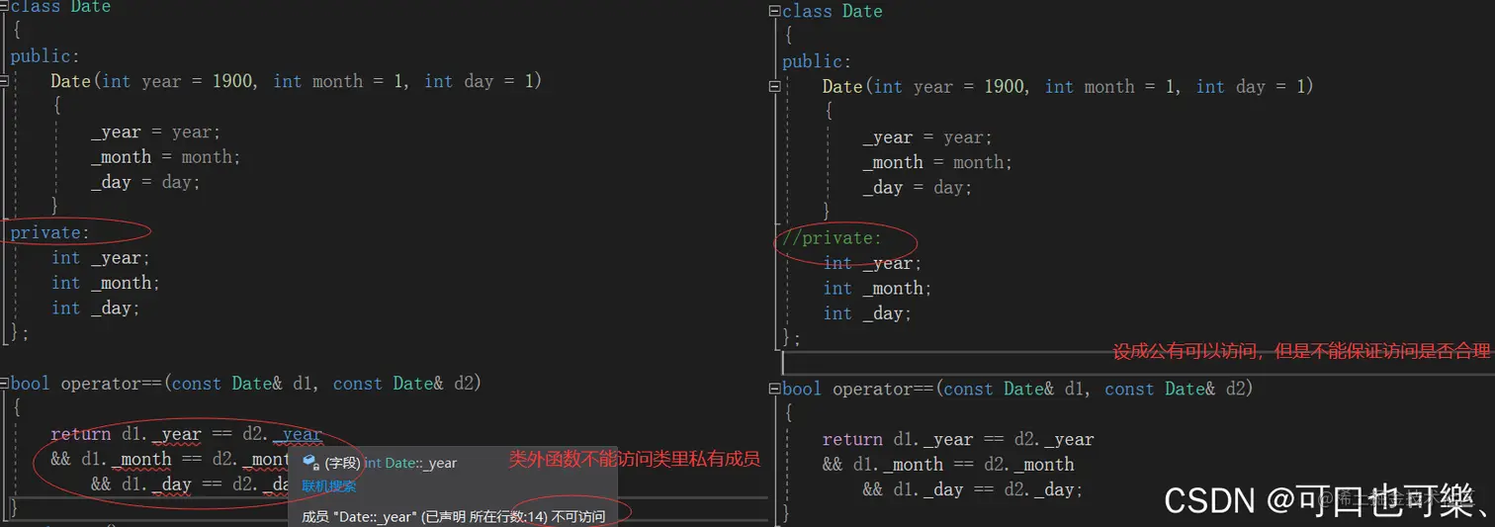Screen dimensions: 1495x527
Task: Click the Date constructor signature in the right pane
Action: click(1068, 87)
